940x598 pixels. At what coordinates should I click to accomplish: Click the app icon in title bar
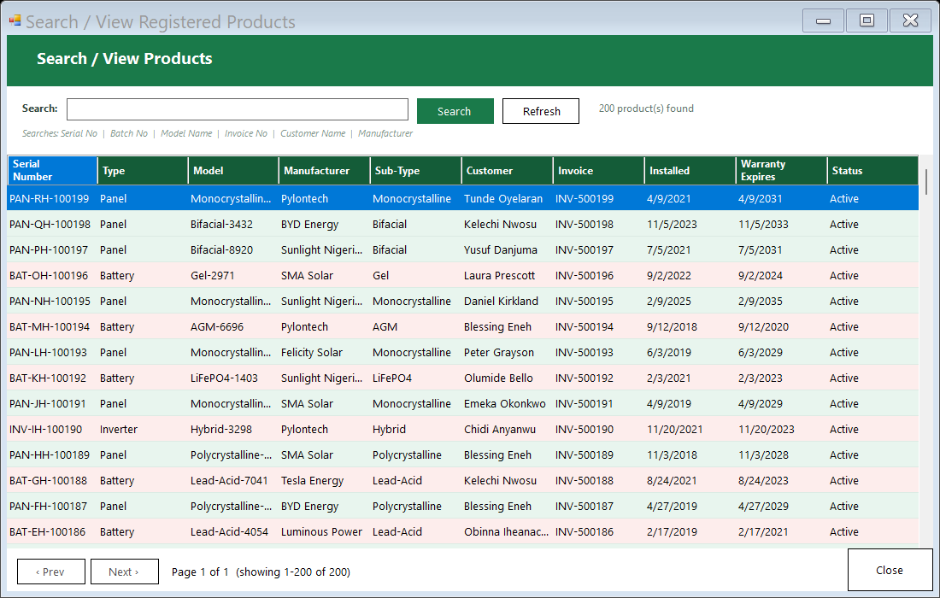pos(15,21)
